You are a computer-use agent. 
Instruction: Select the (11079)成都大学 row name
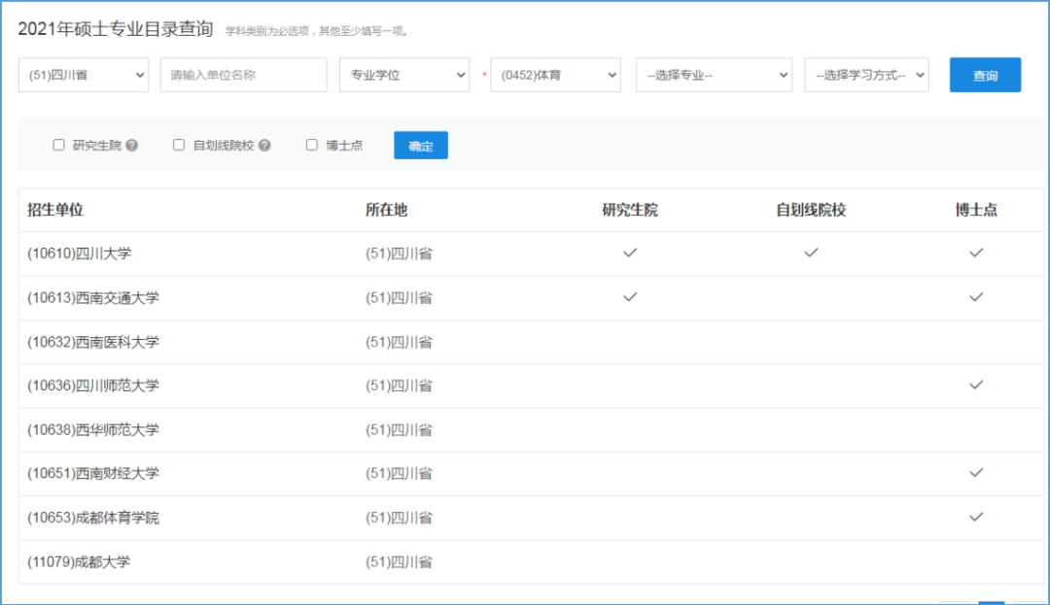(x=79, y=561)
